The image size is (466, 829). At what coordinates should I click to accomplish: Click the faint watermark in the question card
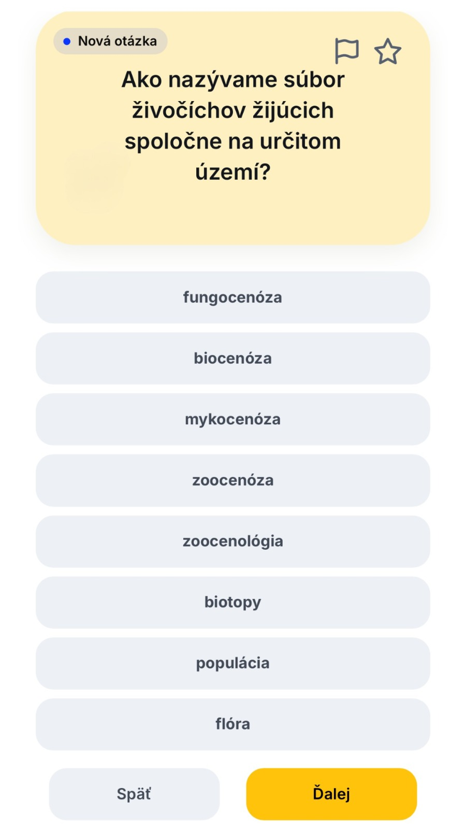pyautogui.click(x=97, y=178)
